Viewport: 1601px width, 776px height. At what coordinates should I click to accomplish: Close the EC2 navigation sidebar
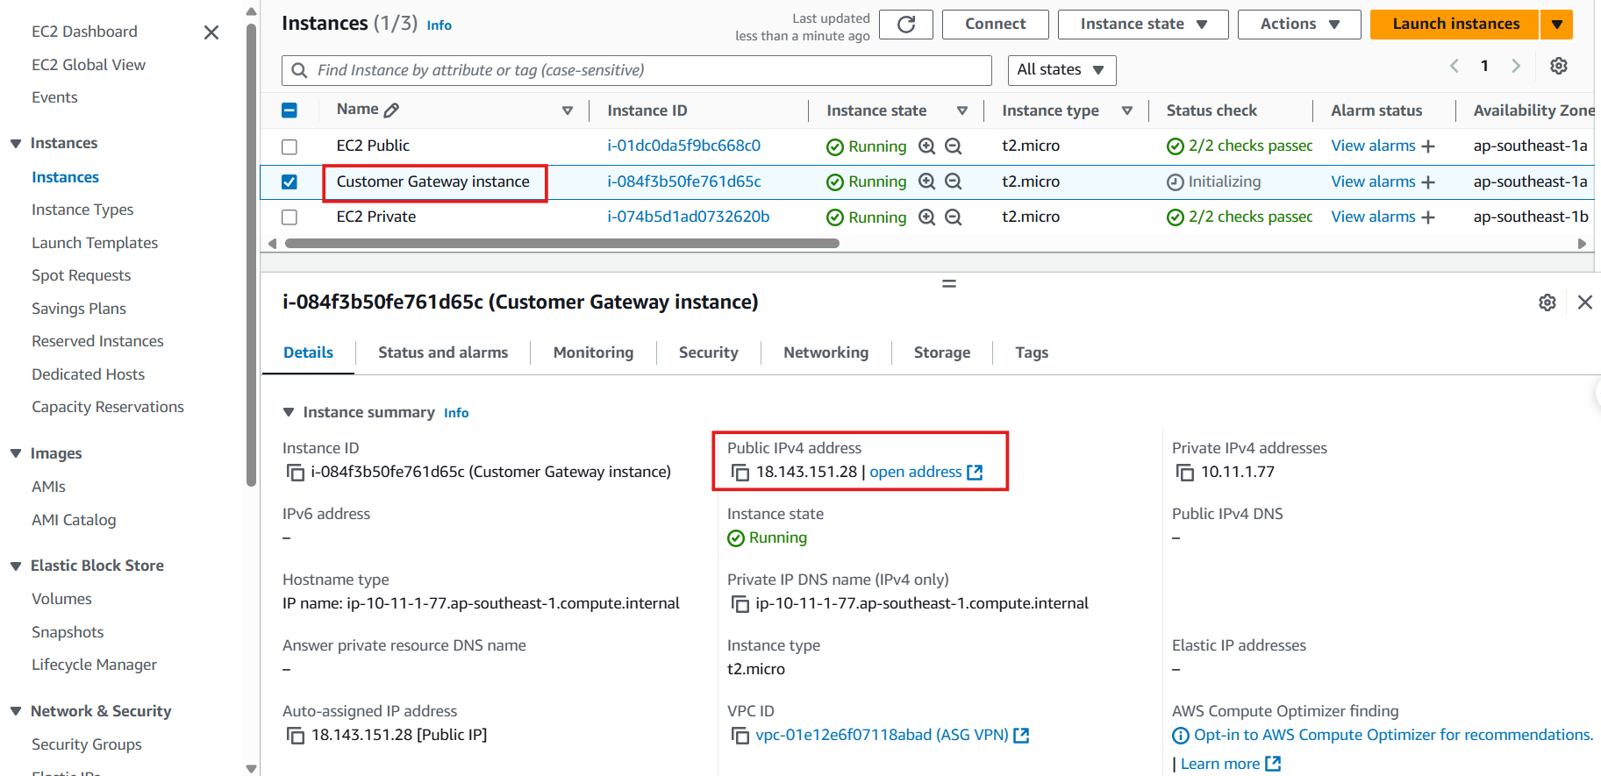pos(211,32)
